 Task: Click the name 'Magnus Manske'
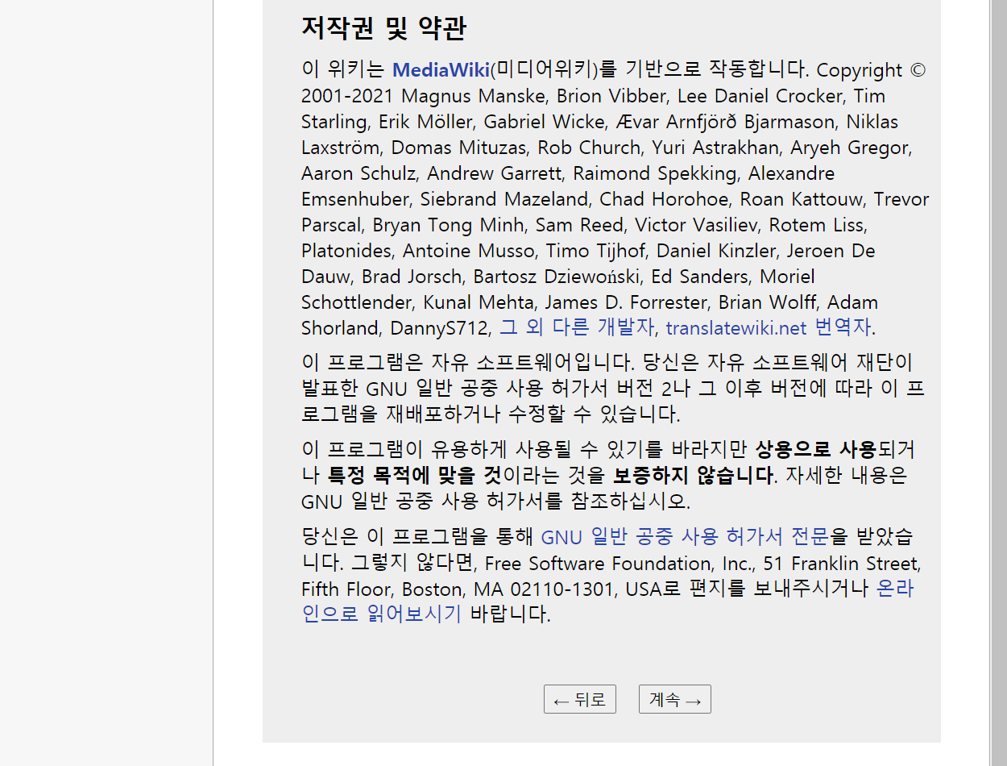click(x=474, y=96)
